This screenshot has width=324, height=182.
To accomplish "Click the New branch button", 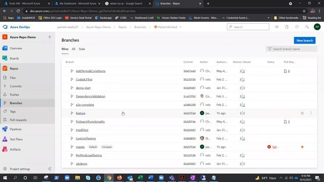I will coord(305,40).
